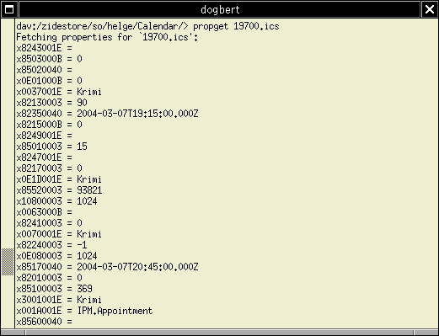Viewport: 439px width, 336px height.
Task: Close the dogbert terminal window
Action: pyautogui.click(x=430, y=9)
